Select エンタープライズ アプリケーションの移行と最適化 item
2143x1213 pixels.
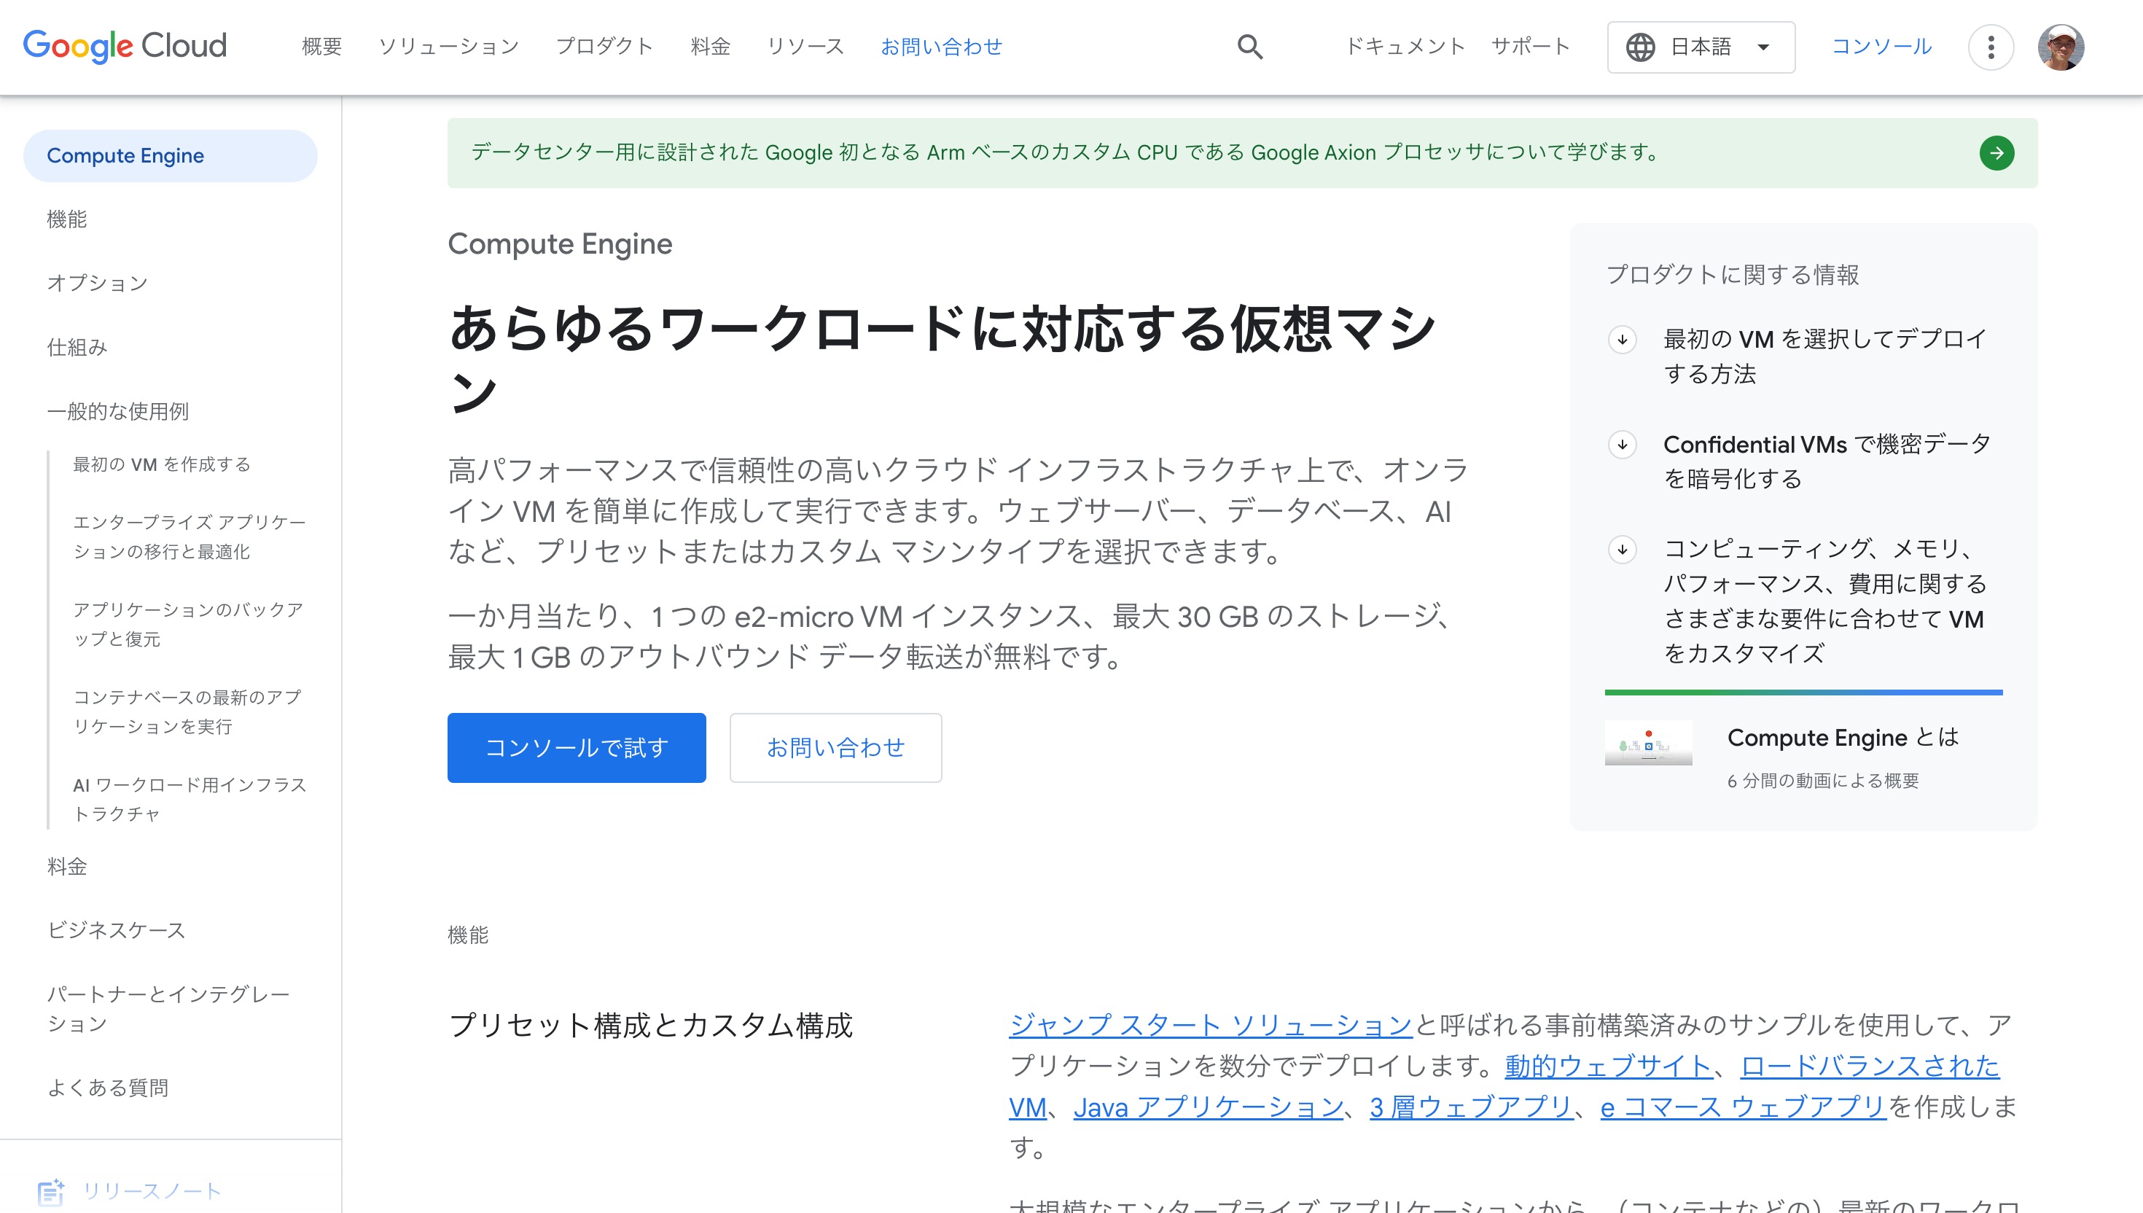[x=189, y=537]
